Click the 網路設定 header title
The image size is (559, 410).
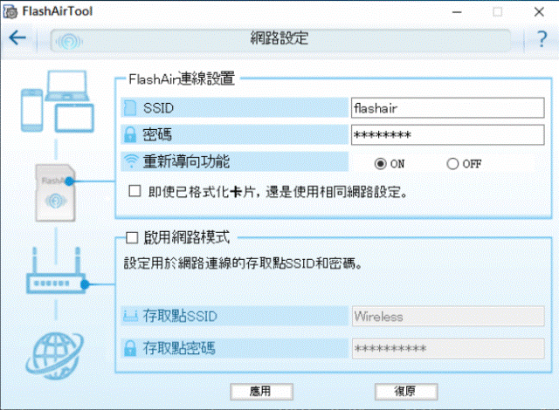[279, 38]
